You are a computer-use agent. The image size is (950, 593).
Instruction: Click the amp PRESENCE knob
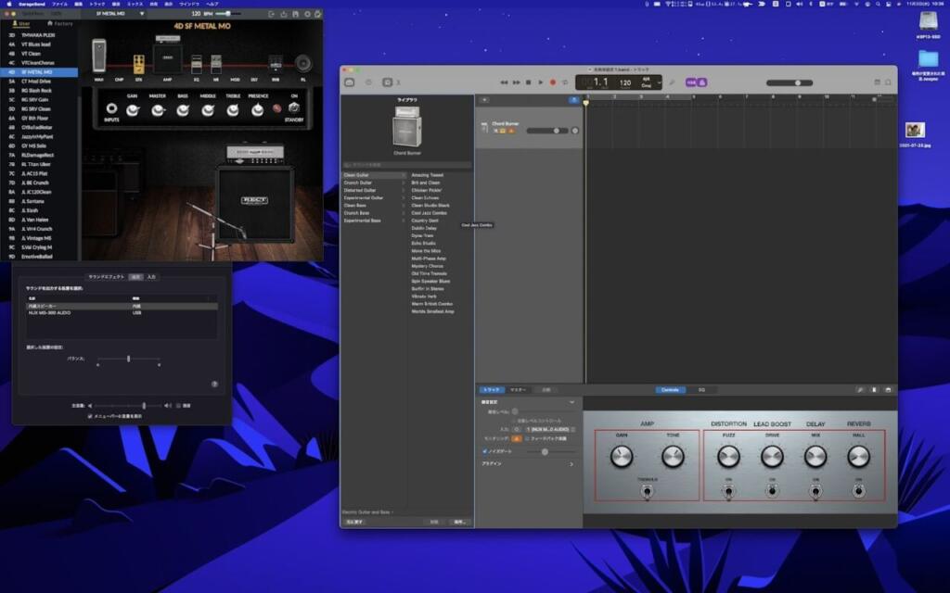pyautogui.click(x=258, y=109)
